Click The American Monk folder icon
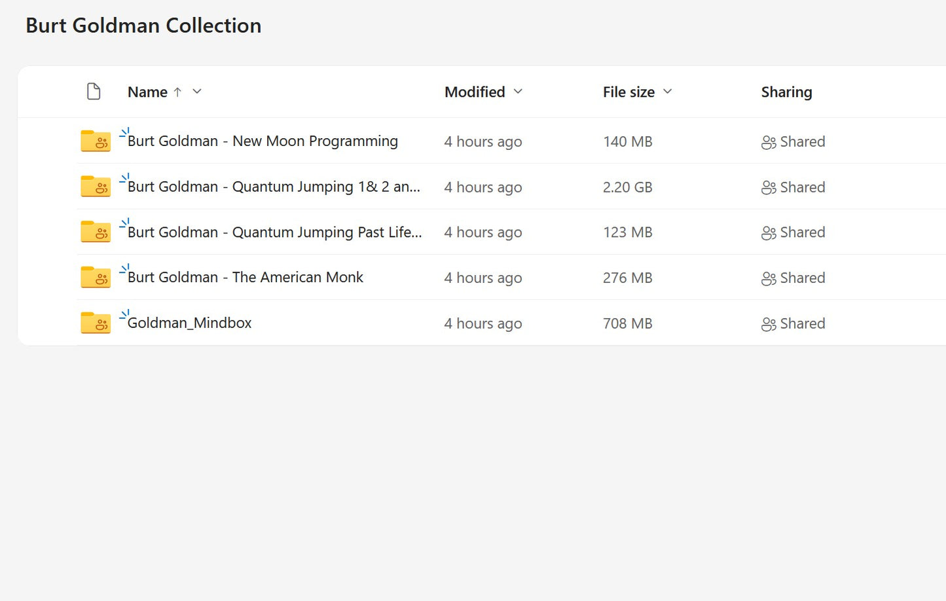This screenshot has width=946, height=601. pos(95,278)
